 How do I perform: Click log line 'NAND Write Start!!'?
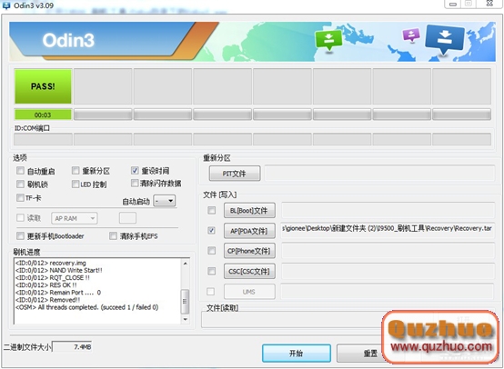coord(59,270)
